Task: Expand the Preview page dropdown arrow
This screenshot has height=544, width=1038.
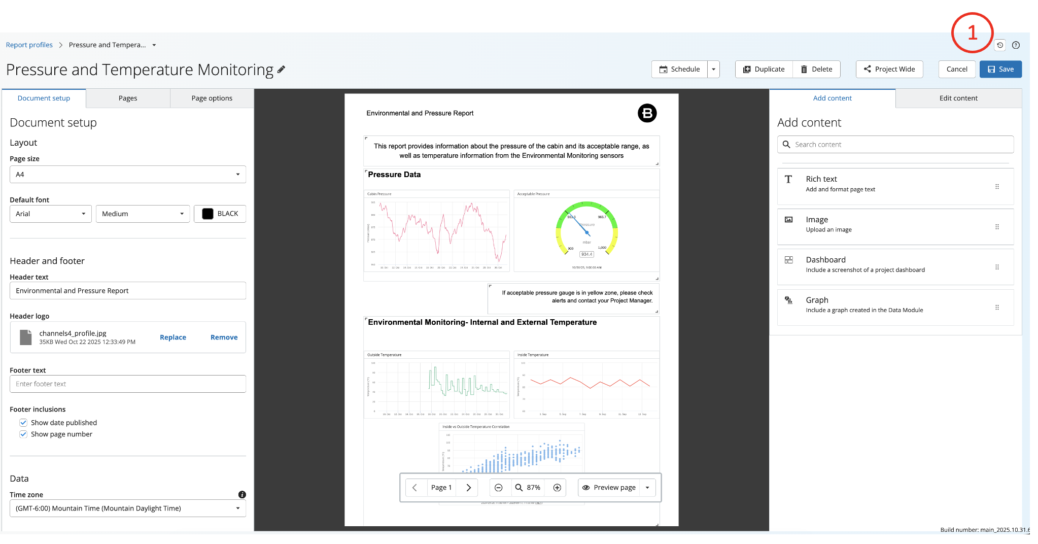Action: 647,488
